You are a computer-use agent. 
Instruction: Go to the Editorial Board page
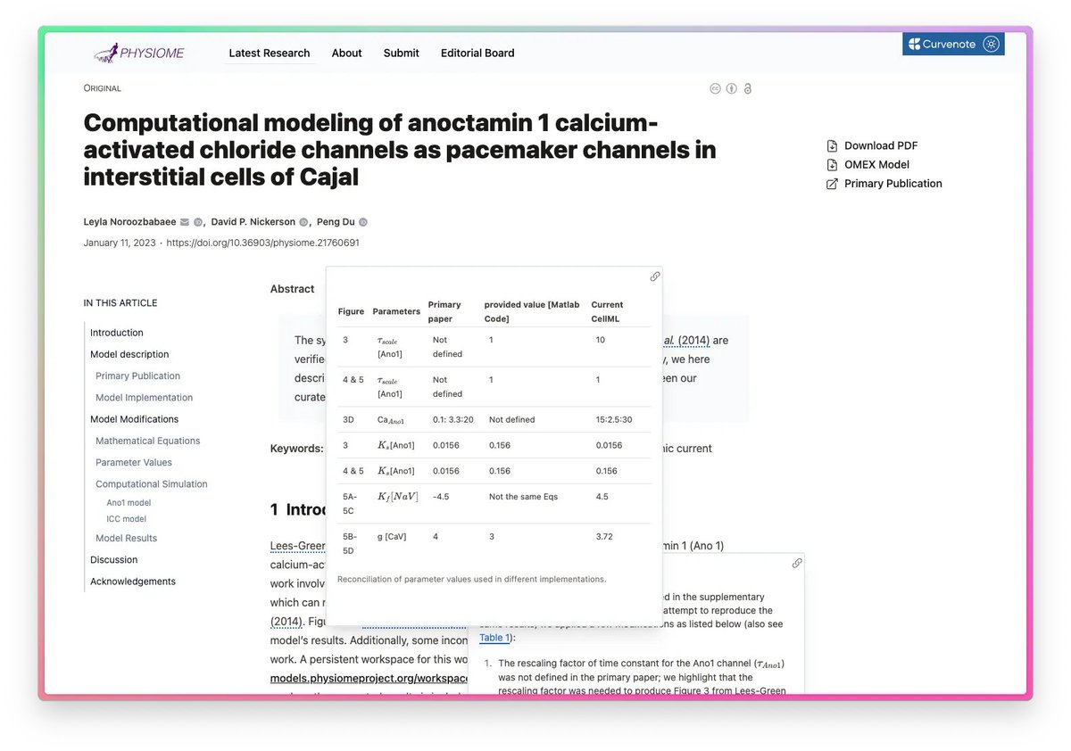pyautogui.click(x=477, y=53)
